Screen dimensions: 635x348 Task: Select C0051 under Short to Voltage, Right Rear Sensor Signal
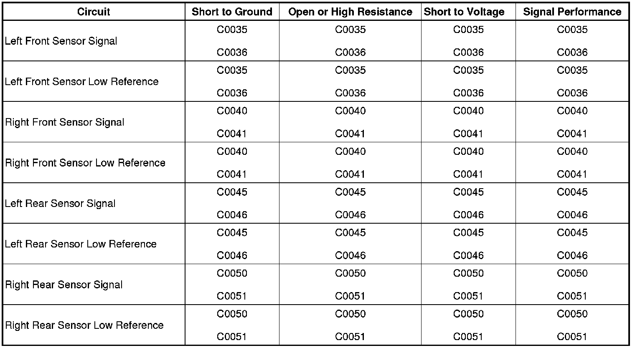click(468, 296)
